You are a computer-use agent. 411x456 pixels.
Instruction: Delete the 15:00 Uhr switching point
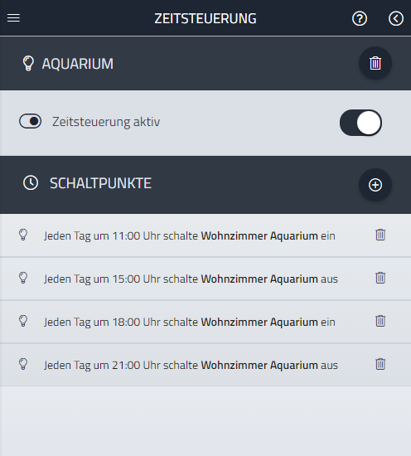click(x=380, y=278)
